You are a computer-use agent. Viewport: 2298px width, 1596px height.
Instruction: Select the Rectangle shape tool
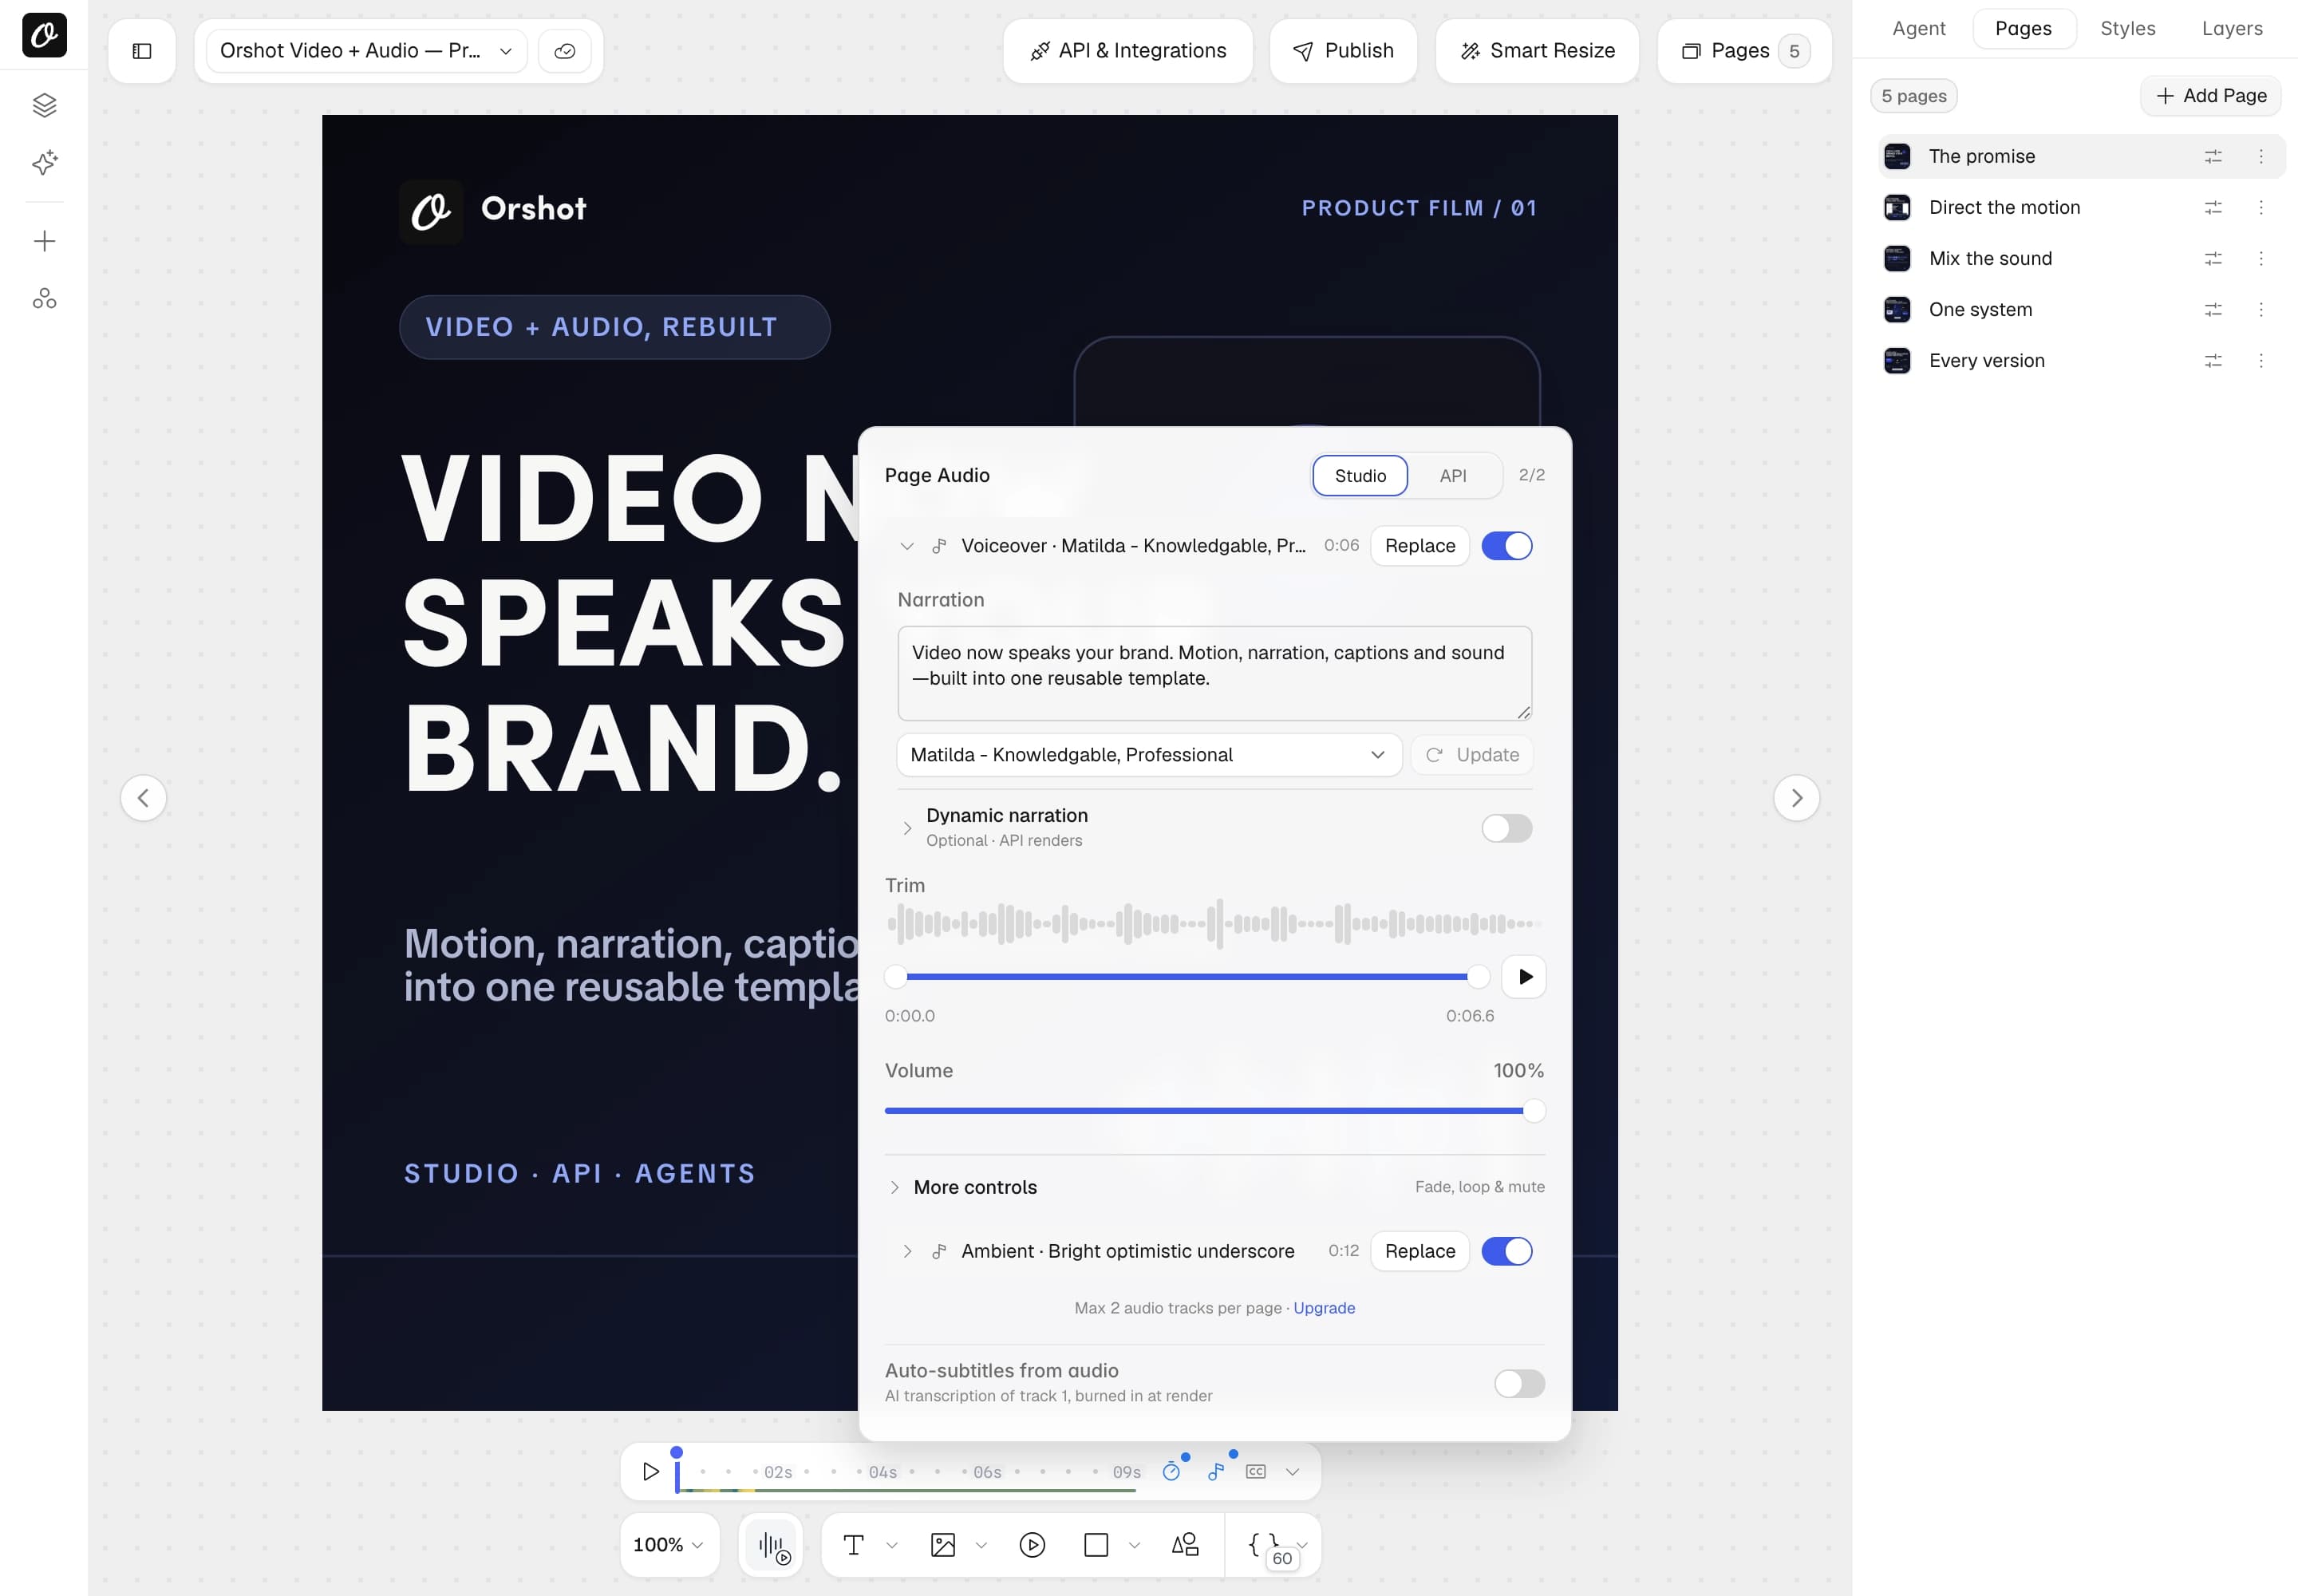1096,1546
